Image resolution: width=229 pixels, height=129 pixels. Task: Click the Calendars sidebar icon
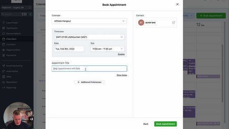click(4, 39)
